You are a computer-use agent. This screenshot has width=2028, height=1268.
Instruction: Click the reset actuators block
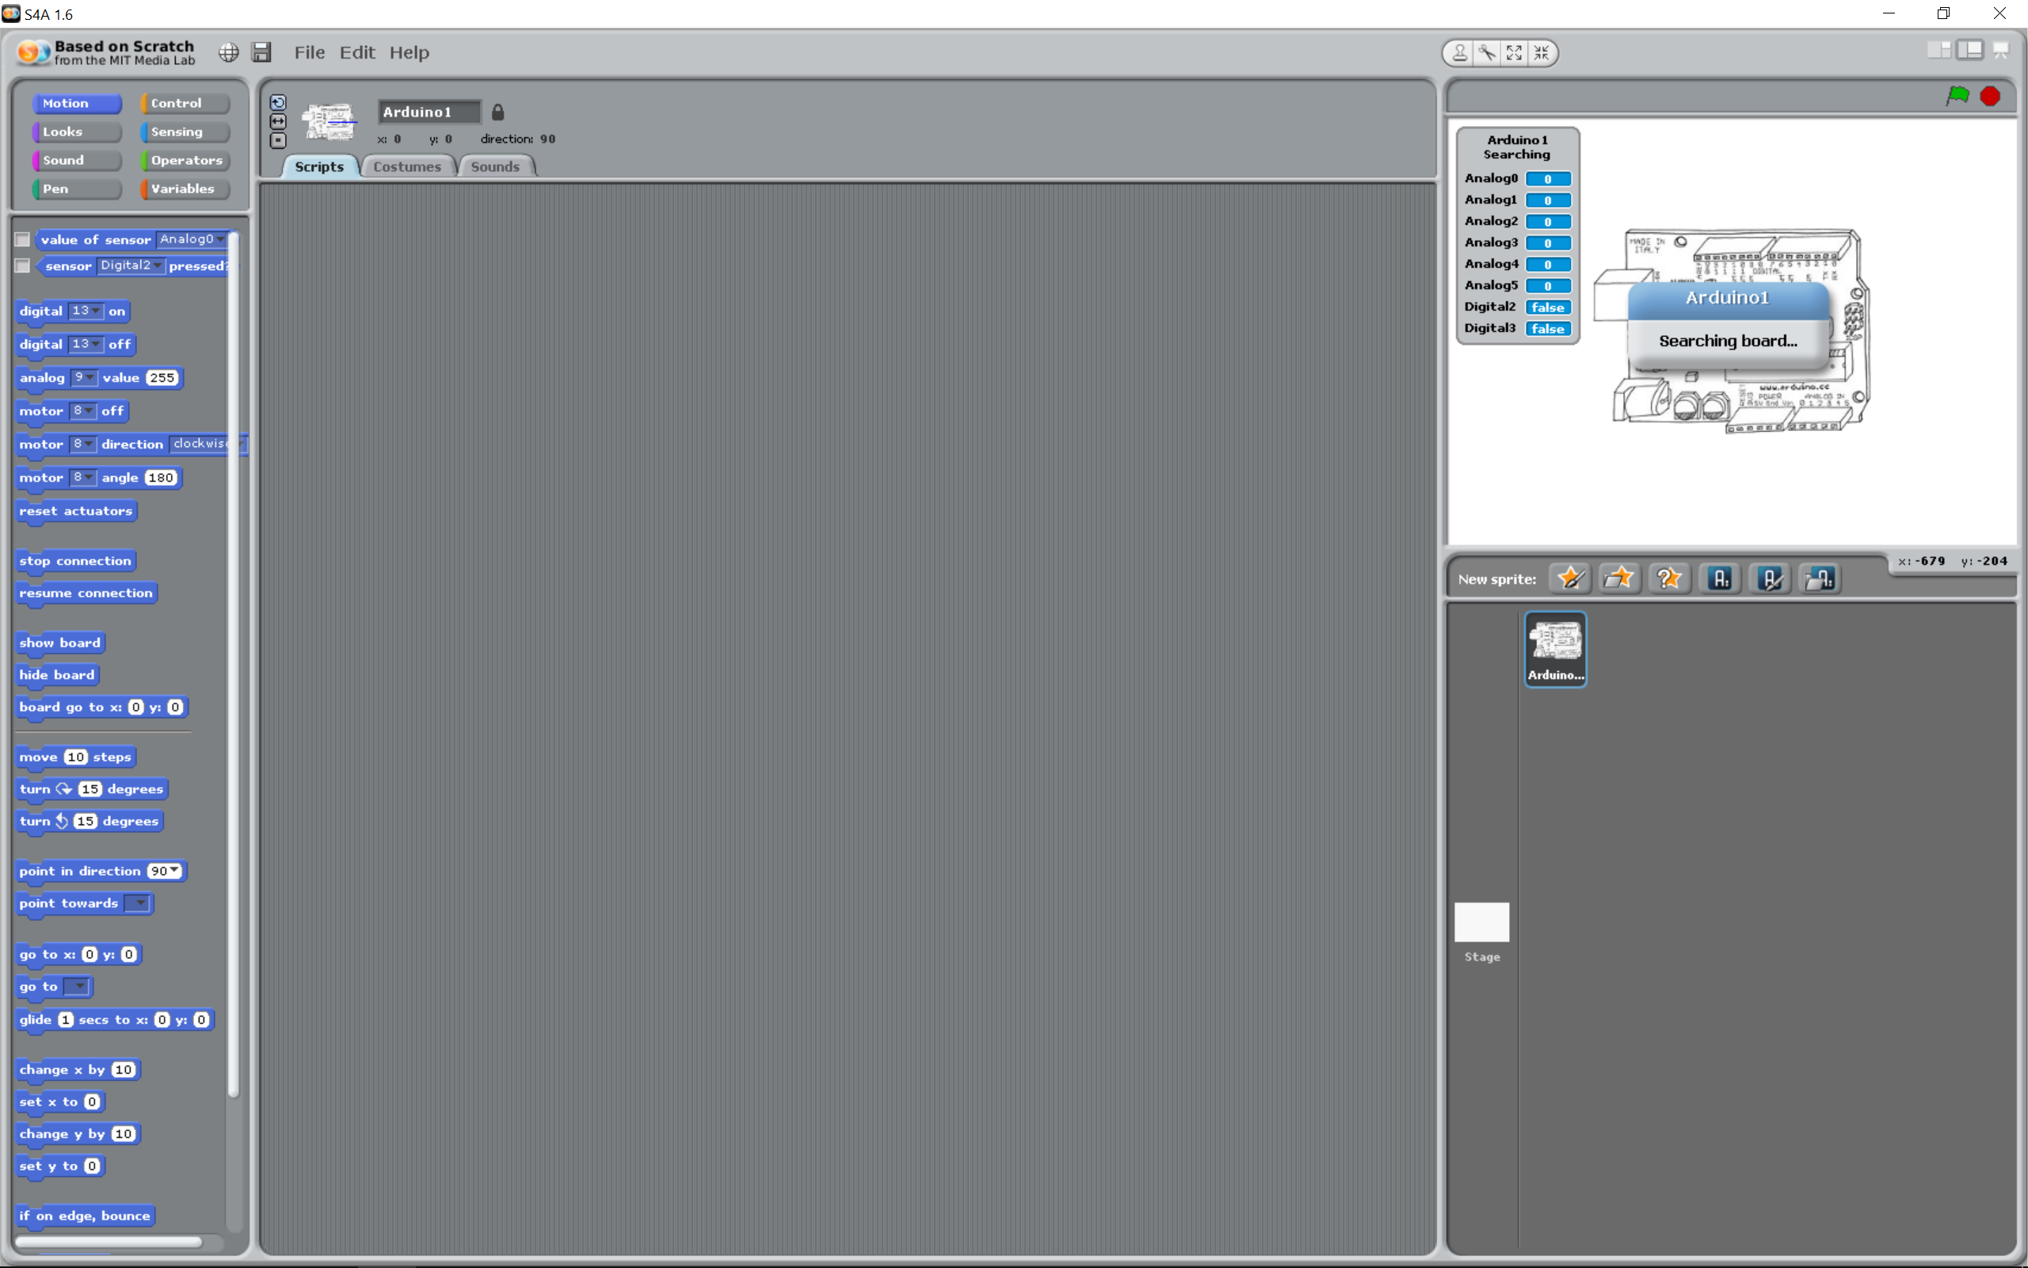coord(76,510)
